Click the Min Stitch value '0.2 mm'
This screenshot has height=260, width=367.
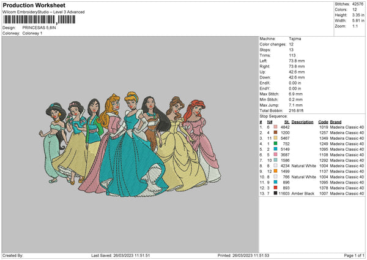pos(295,99)
